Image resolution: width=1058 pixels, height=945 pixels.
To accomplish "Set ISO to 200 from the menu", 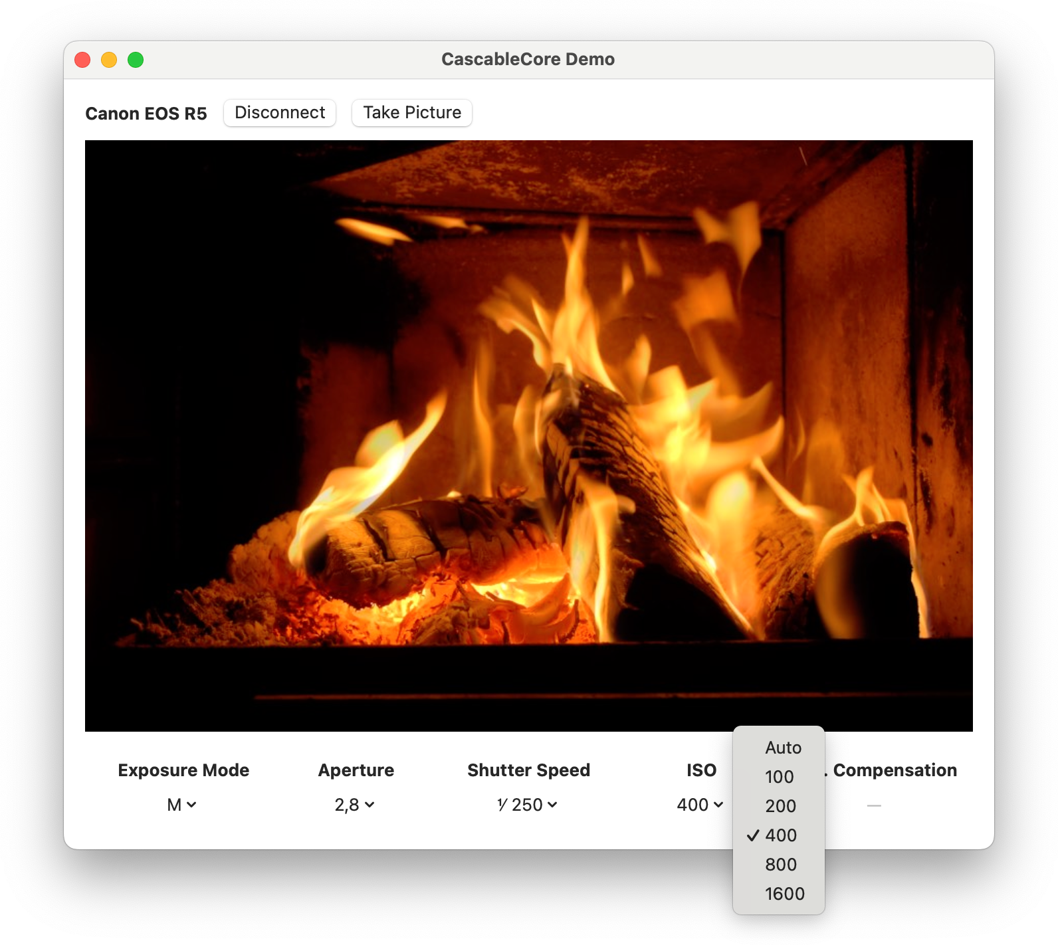I will 780,806.
